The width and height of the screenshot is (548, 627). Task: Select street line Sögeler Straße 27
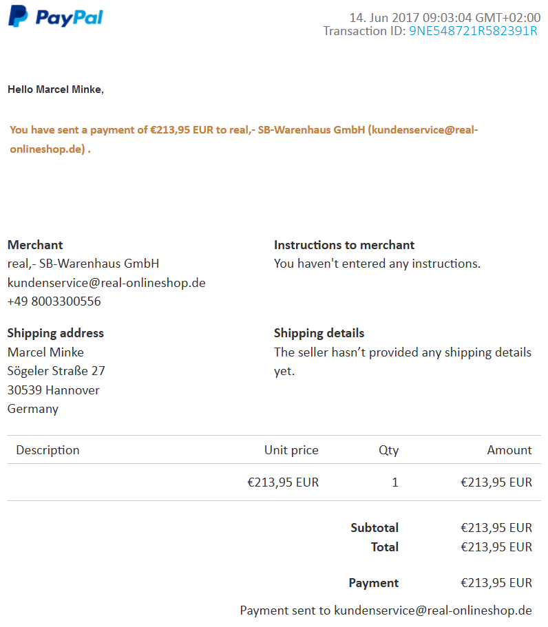(x=56, y=371)
